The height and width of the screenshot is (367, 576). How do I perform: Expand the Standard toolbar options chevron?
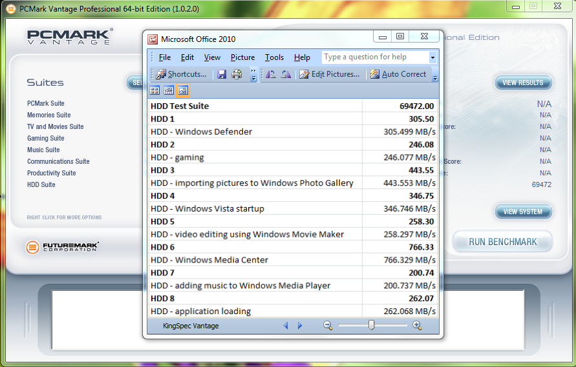[253, 74]
